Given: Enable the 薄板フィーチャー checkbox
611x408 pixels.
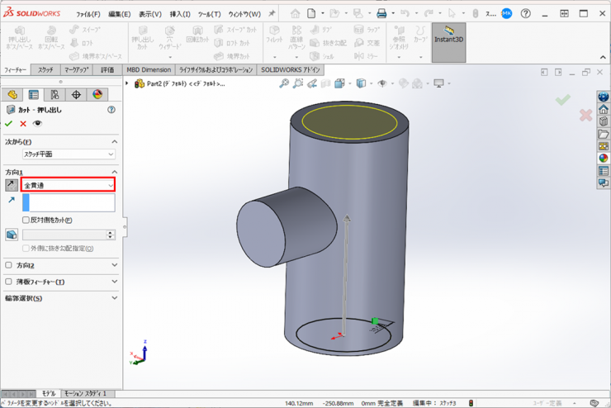Looking at the screenshot, I should click(9, 282).
